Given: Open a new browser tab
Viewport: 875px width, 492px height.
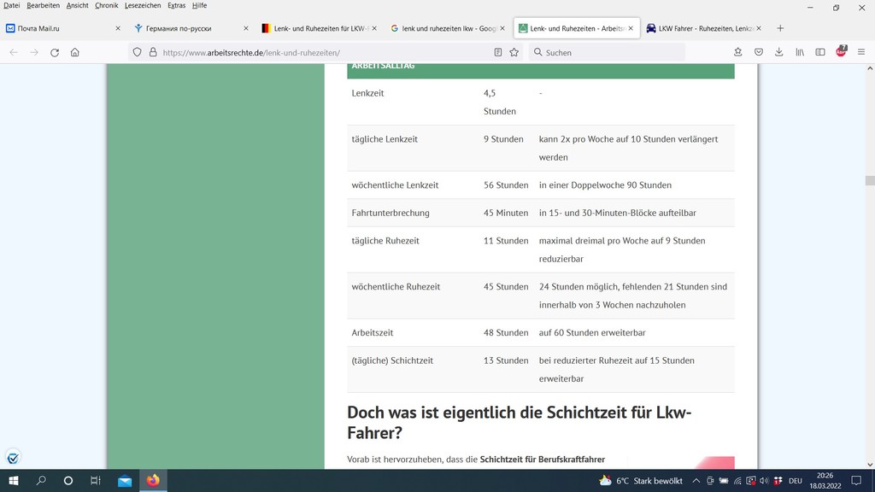Looking at the screenshot, I should point(780,28).
